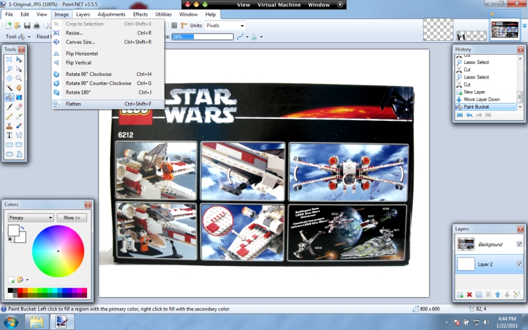Viewport: 528px width, 330px height.
Task: Click the Move Layer Up arrow
Action: click(x=498, y=295)
